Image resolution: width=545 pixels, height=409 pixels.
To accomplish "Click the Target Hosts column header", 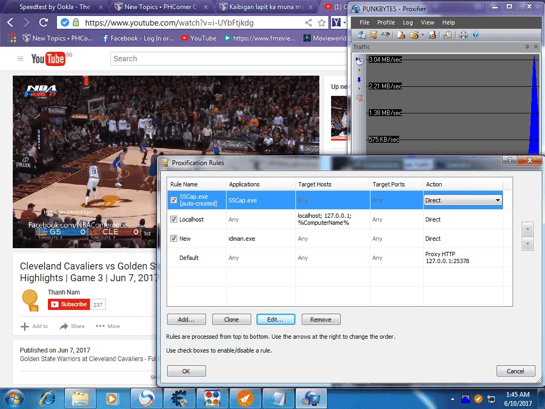I will (333, 184).
